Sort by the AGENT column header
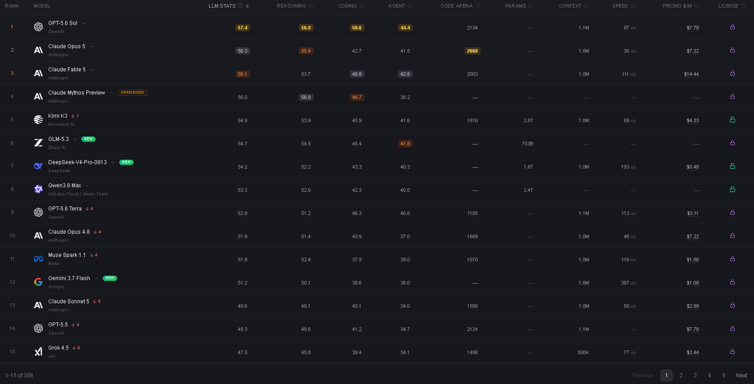Screen dimensions: 754x384 pyautogui.click(x=397, y=6)
